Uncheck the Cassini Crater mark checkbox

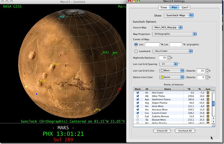[138, 113]
